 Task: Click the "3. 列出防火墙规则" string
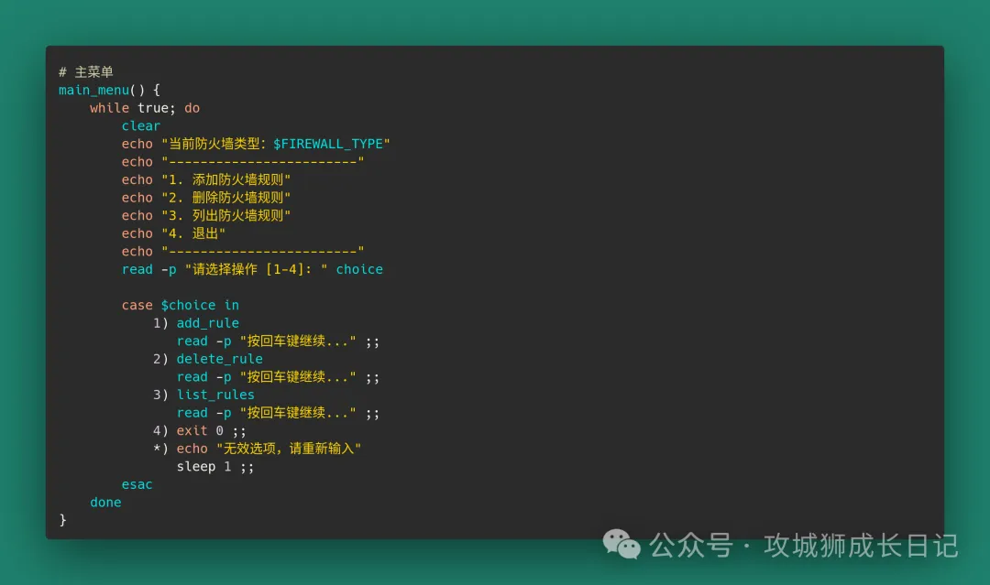point(225,216)
